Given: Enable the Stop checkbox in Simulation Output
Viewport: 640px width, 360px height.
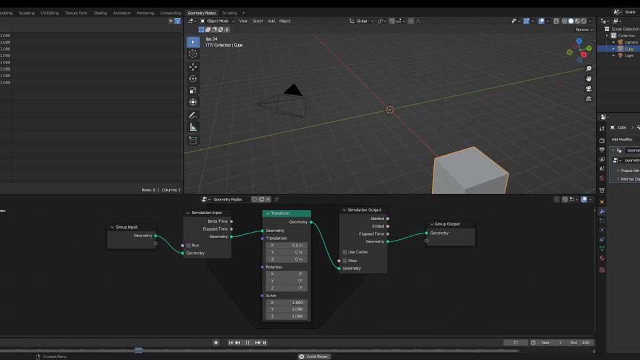Looking at the screenshot, I should (345, 261).
